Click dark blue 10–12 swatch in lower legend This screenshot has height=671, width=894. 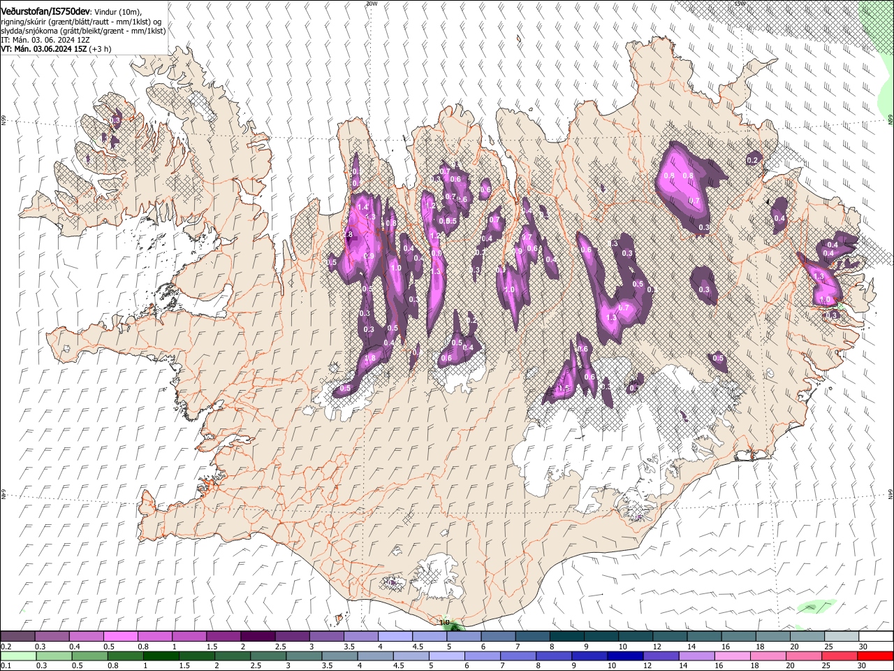(624, 656)
